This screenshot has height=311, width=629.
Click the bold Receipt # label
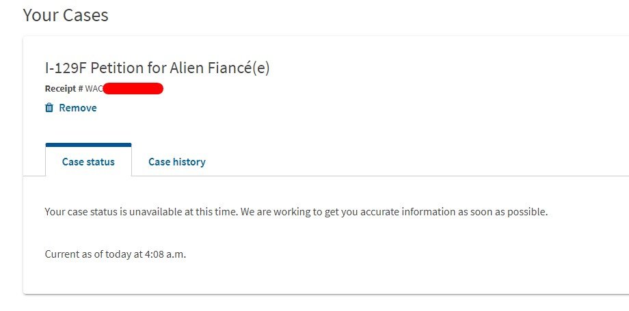[64, 89]
